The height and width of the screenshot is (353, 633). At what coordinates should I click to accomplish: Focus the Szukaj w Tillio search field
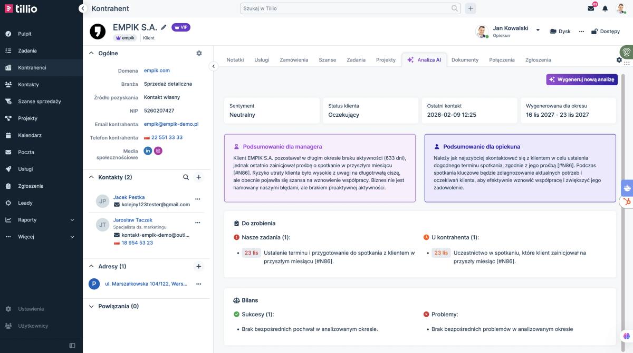350,8
